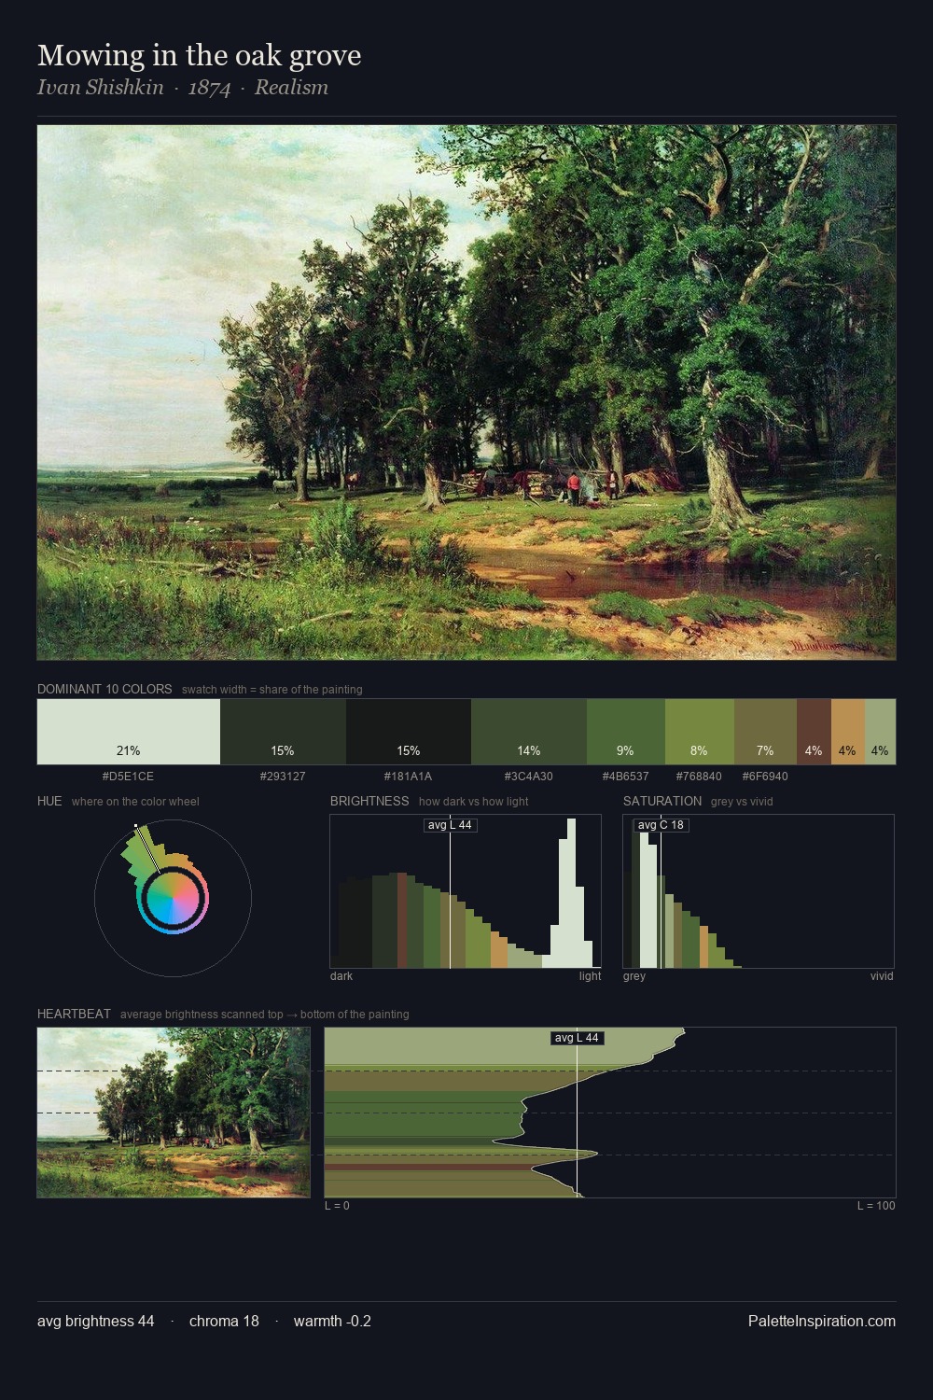The width and height of the screenshot is (933, 1400).
Task: Choose the #768840 8% swatch
Action: (x=700, y=732)
